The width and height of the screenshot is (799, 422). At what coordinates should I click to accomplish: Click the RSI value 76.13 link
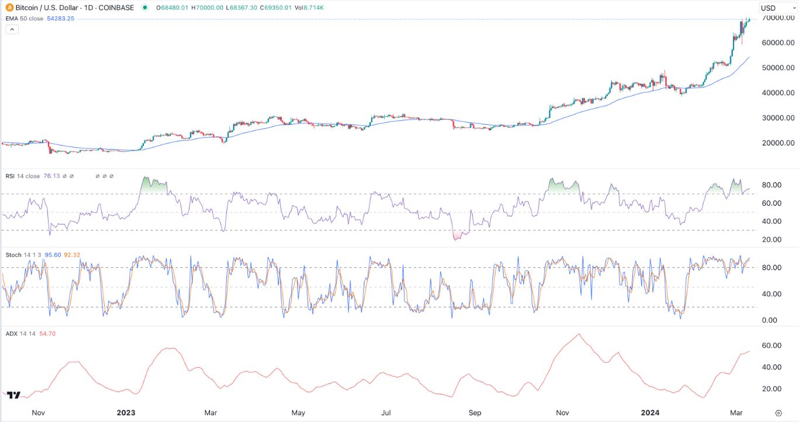click(51, 177)
